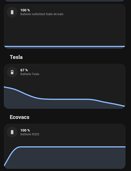Click the 67 % Tesla battery value

point(24,70)
